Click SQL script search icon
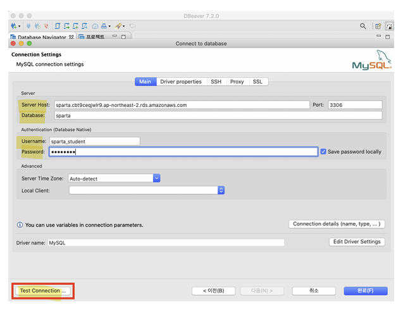The height and width of the screenshot is (314, 403). tap(85, 26)
